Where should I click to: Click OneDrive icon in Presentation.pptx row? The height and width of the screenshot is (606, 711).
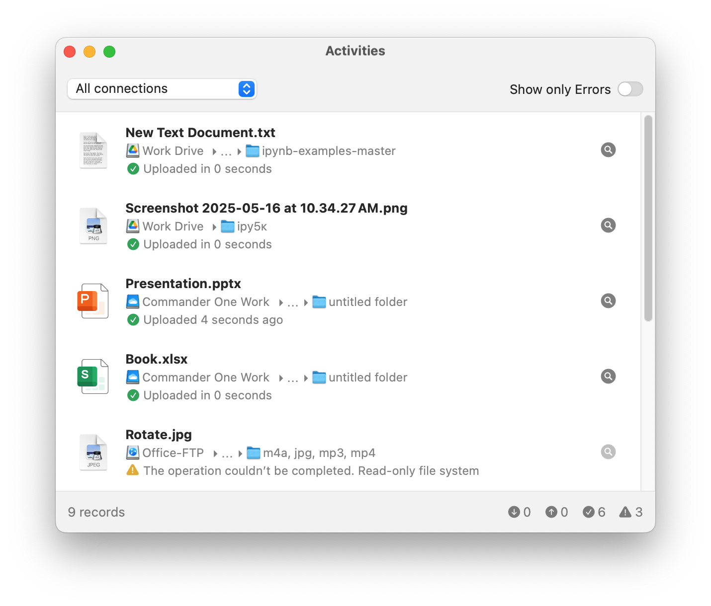(133, 302)
